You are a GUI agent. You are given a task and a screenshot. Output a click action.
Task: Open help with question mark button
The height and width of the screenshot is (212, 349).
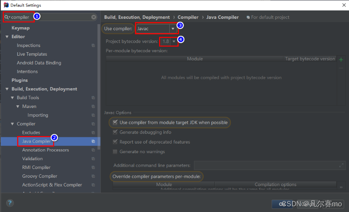point(10,203)
